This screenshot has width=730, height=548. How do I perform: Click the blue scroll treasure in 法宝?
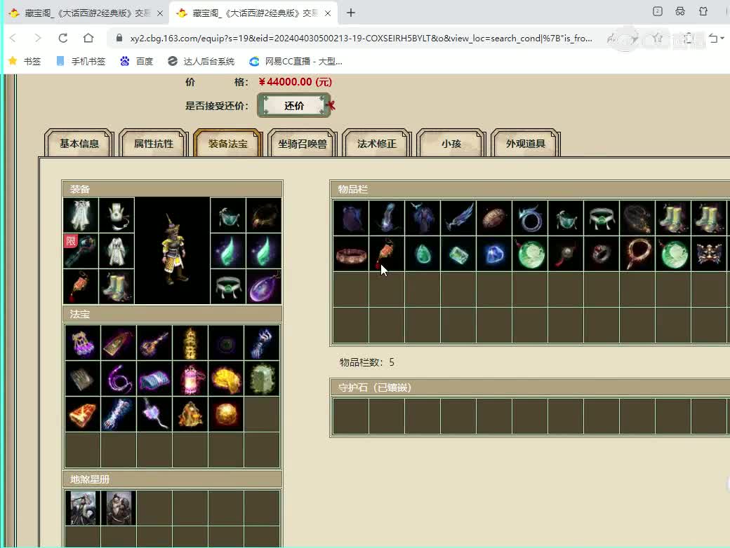(154, 379)
